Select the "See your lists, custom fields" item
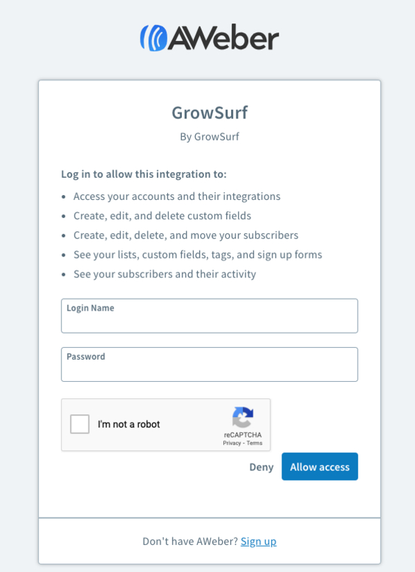The width and height of the screenshot is (415, 572). click(x=197, y=255)
